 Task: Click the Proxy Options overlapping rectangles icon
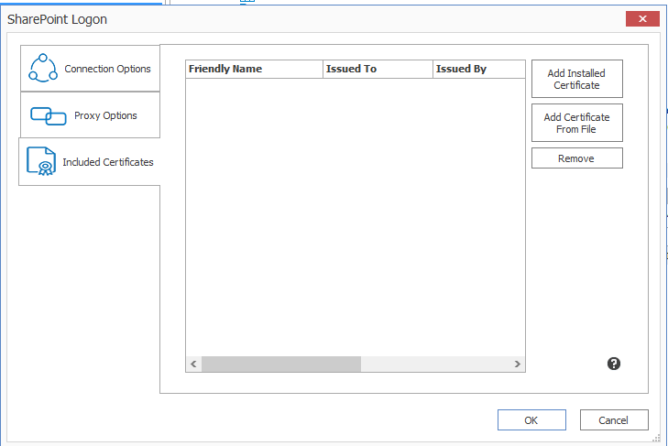pyautogui.click(x=49, y=116)
